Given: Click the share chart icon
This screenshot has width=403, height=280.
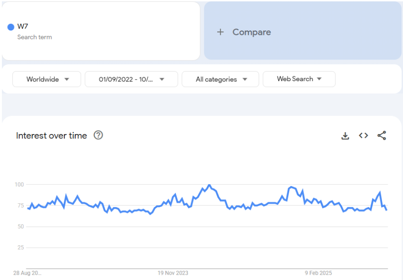Looking at the screenshot, I should pyautogui.click(x=382, y=135).
